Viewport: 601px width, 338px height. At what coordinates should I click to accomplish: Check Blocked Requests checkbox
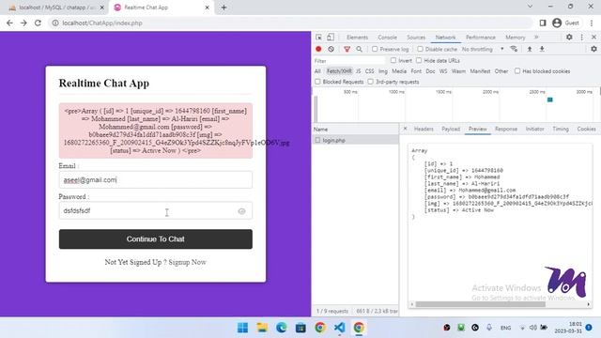coord(317,82)
